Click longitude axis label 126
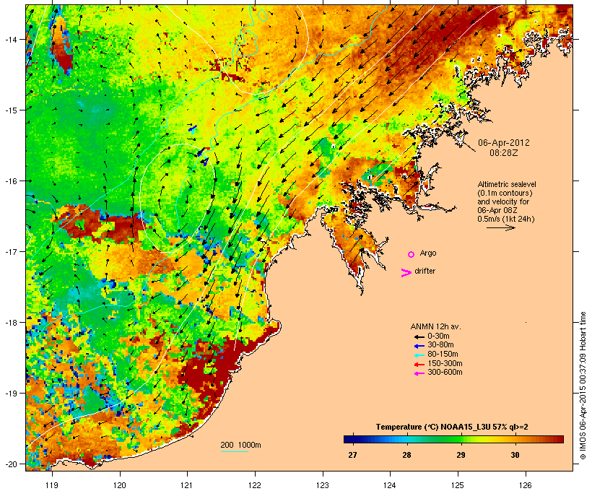The width and height of the screenshot is (592, 491). click(526, 485)
